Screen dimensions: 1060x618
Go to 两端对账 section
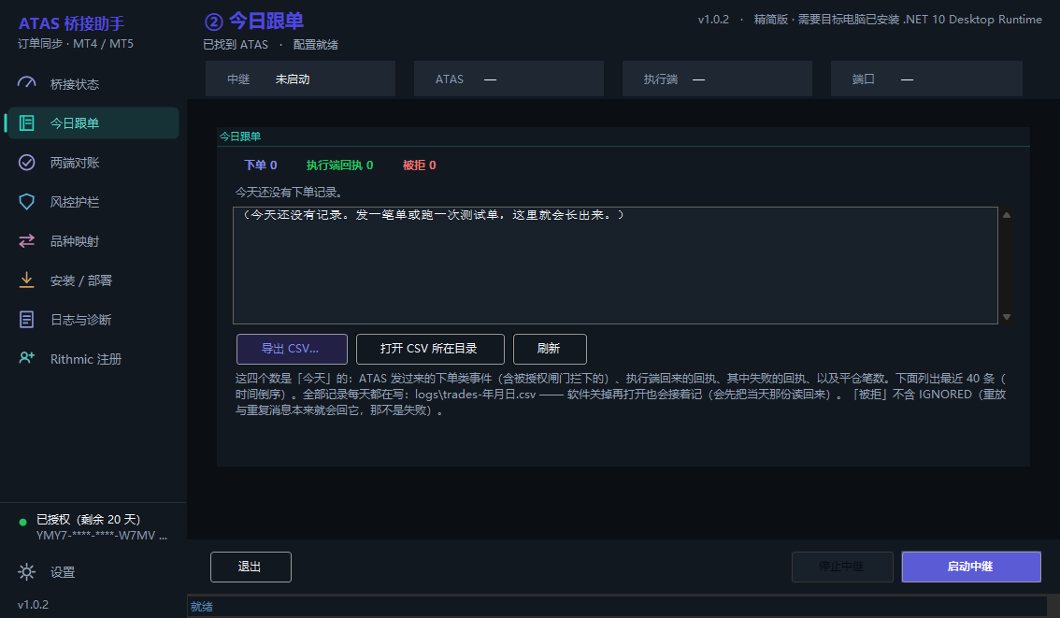(x=93, y=163)
